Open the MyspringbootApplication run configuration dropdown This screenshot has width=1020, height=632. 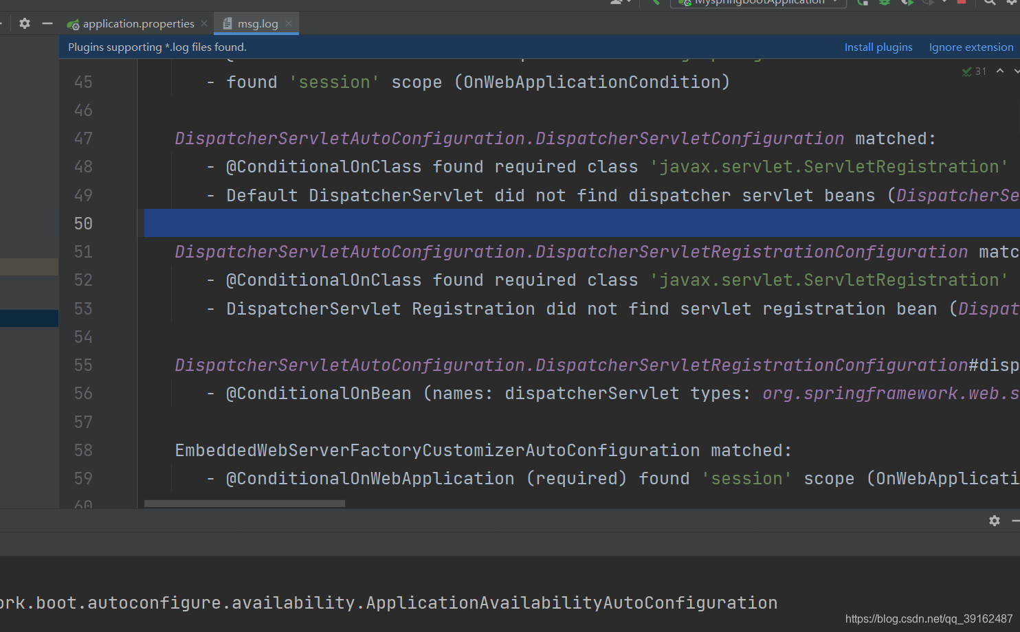[x=759, y=2]
